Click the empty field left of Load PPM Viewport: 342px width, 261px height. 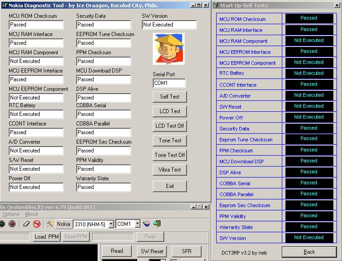click(x=15, y=237)
